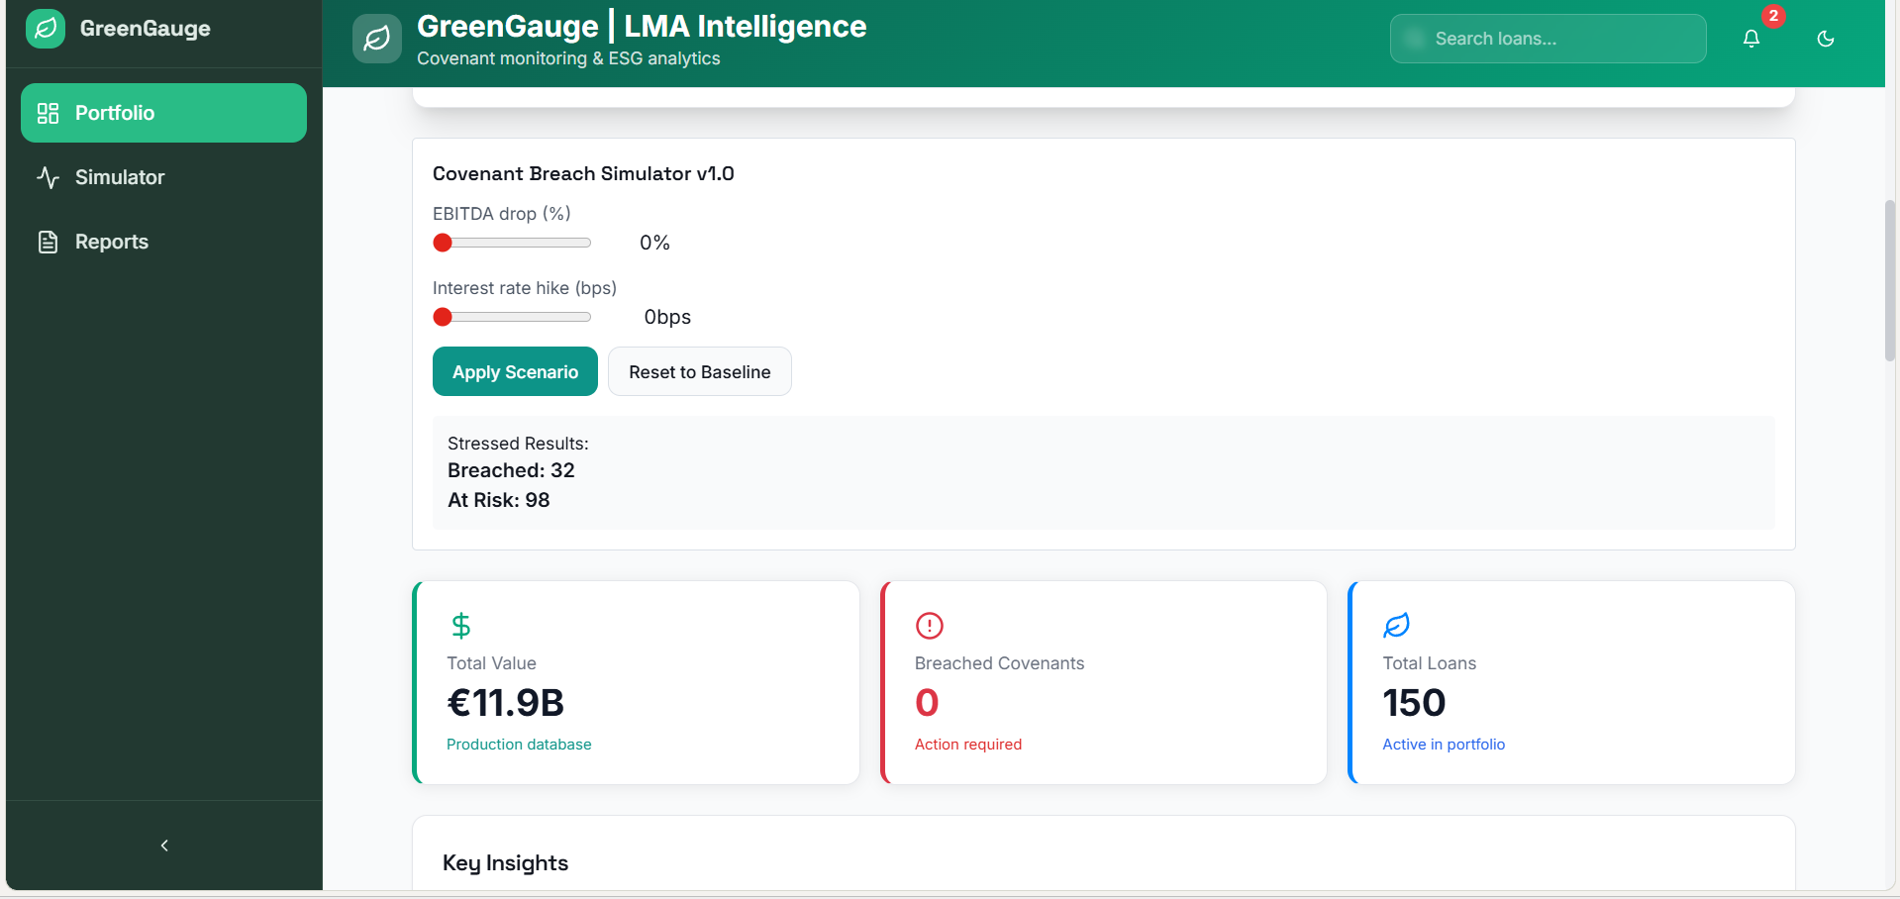Image resolution: width=1900 pixels, height=899 pixels.
Task: Click the Apply Scenario button
Action: (515, 371)
